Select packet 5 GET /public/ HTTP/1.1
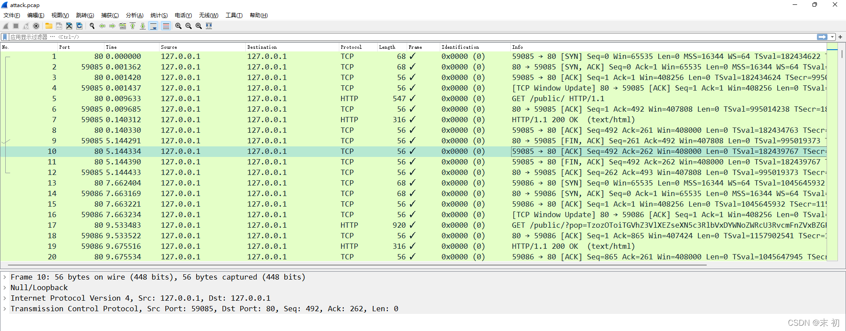 (x=413, y=98)
